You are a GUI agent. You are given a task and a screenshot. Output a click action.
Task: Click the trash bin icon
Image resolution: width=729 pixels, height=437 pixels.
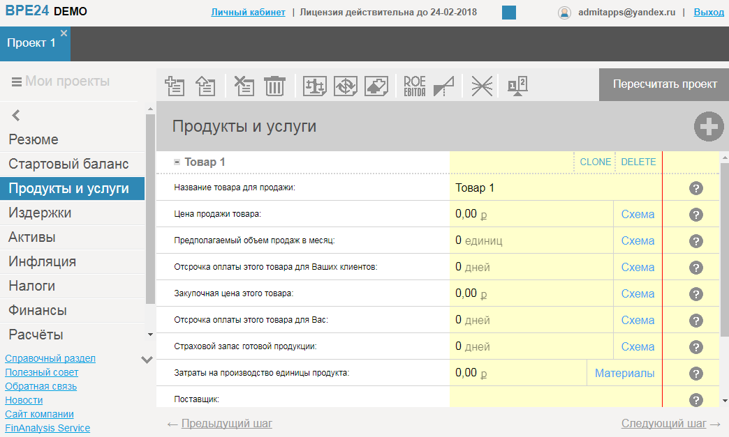[x=274, y=86]
